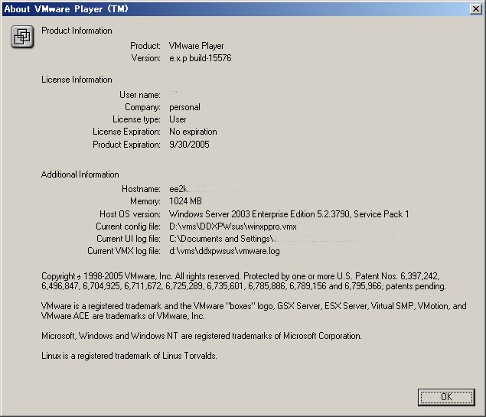This screenshot has width=486, height=417.
Task: Click the OK button
Action: (446, 397)
